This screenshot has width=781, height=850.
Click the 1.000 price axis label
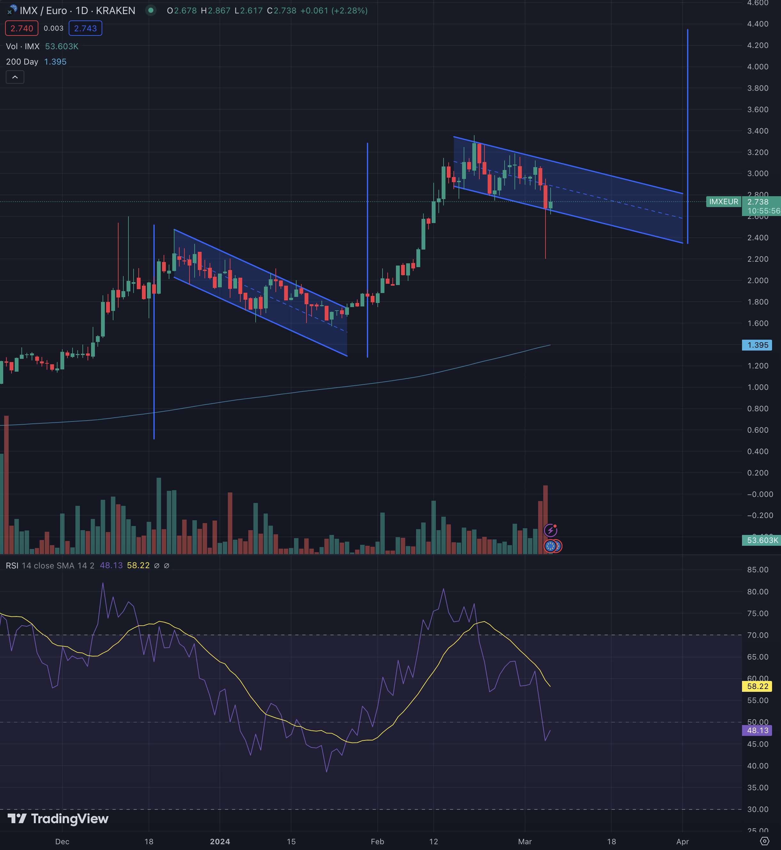(x=758, y=387)
